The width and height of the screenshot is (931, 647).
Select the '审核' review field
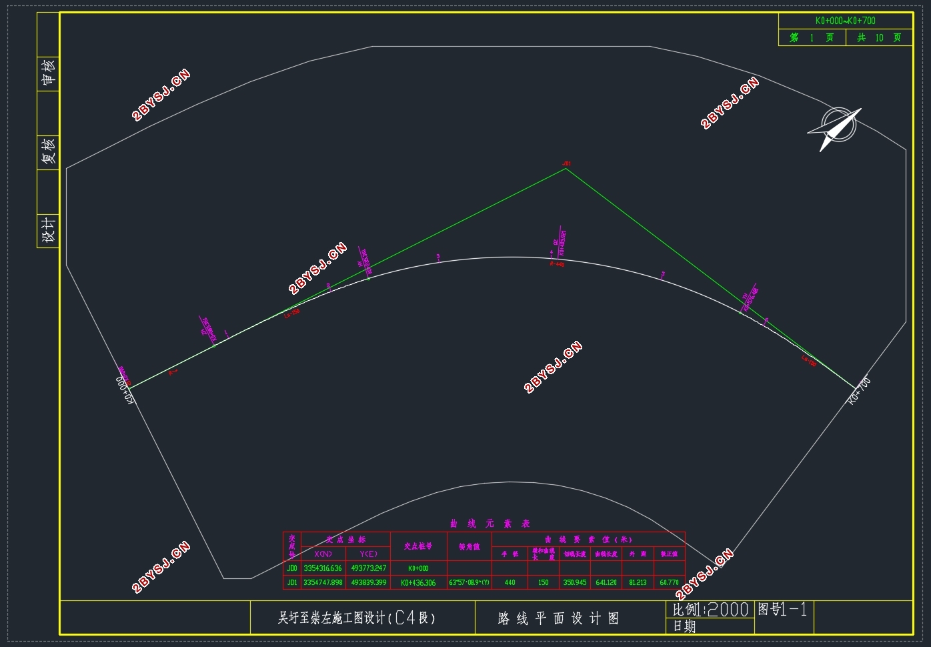48,73
